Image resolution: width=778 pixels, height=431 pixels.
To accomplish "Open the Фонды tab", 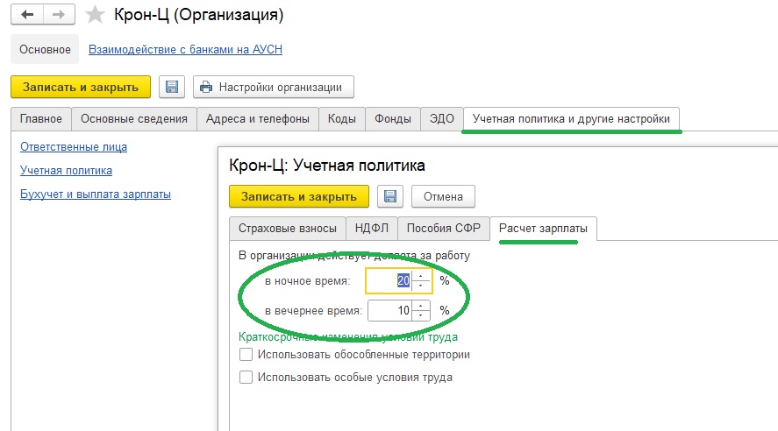I will click(392, 119).
